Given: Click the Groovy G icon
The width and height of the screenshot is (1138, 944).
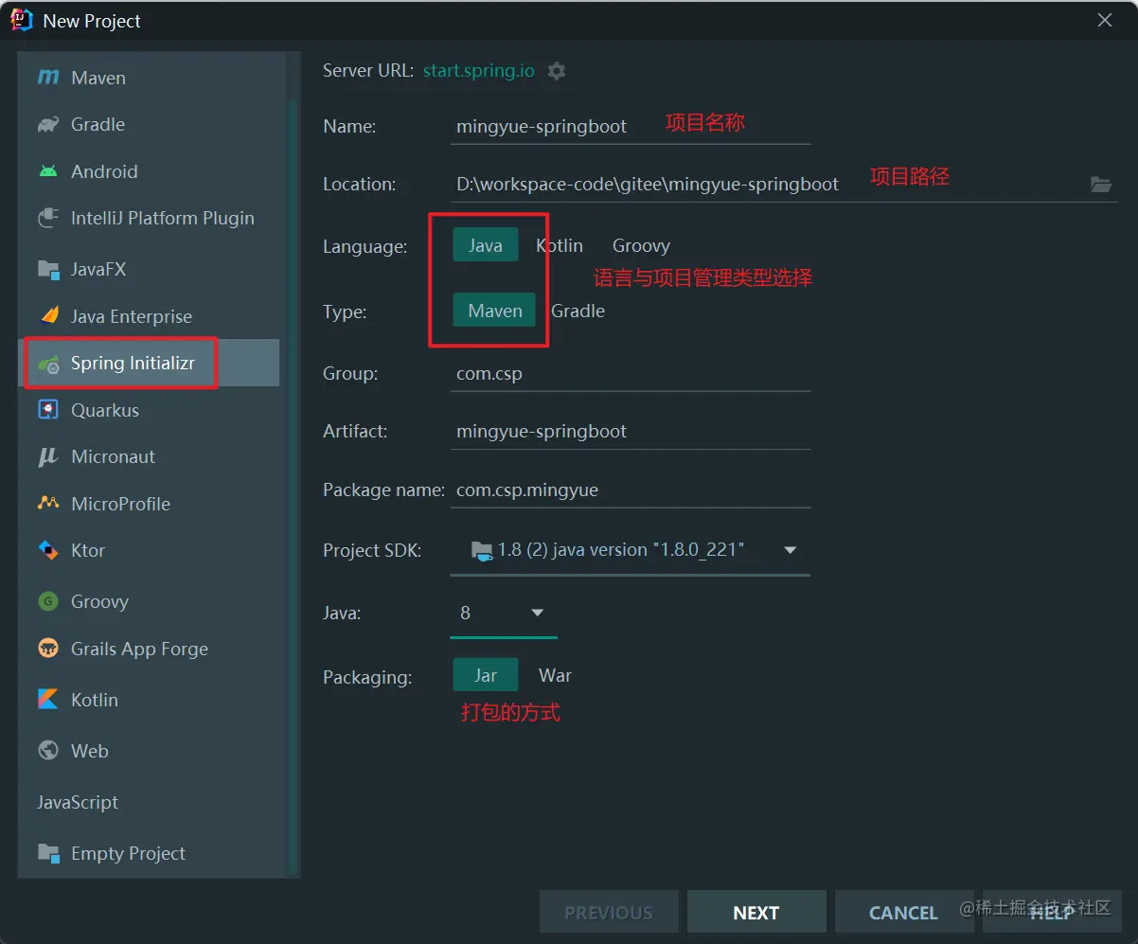Looking at the screenshot, I should click(48, 601).
